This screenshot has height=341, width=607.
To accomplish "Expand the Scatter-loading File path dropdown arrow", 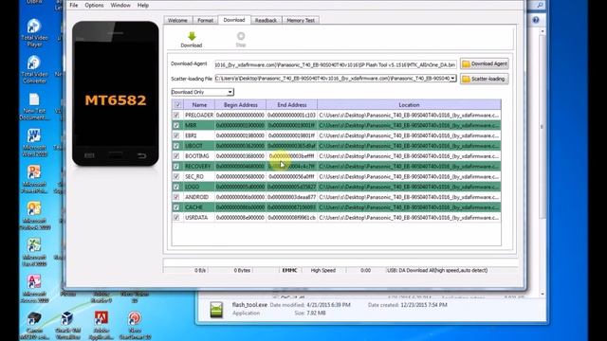I will pos(452,79).
